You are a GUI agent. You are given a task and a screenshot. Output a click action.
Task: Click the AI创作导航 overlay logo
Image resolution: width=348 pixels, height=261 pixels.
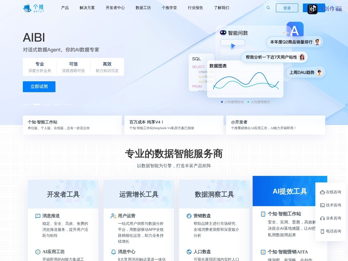[325, 9]
